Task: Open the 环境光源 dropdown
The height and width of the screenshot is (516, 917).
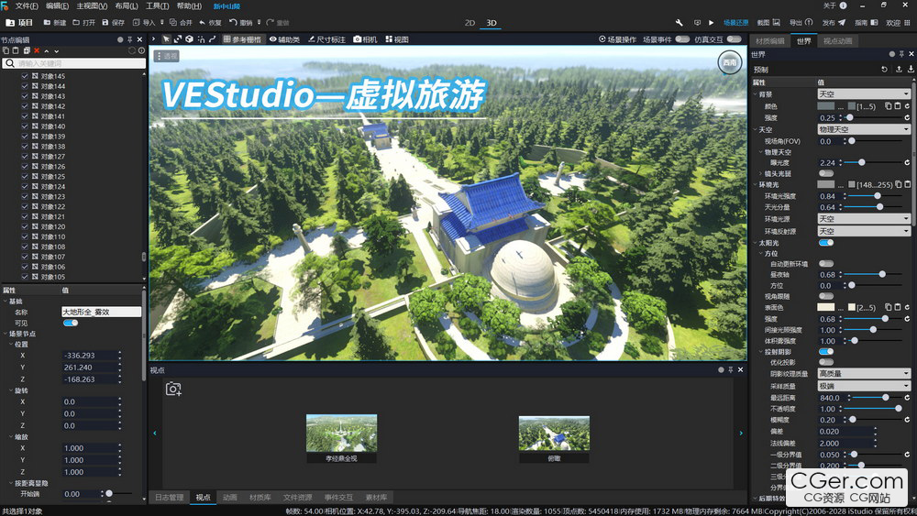Action: pyautogui.click(x=863, y=218)
